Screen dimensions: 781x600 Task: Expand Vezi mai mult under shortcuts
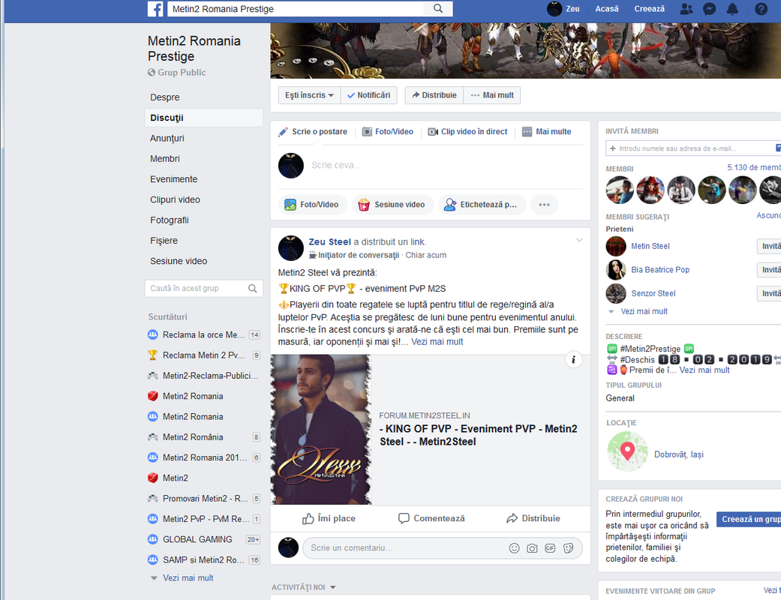188,578
